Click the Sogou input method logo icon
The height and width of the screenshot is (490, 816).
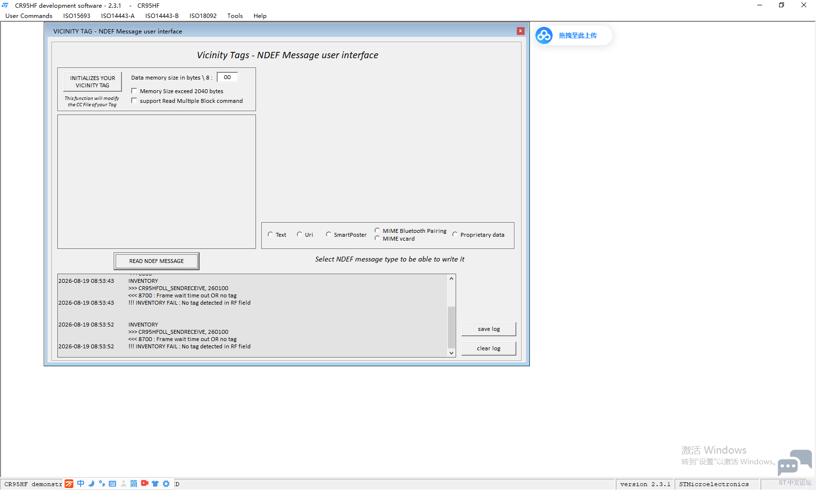click(x=69, y=484)
